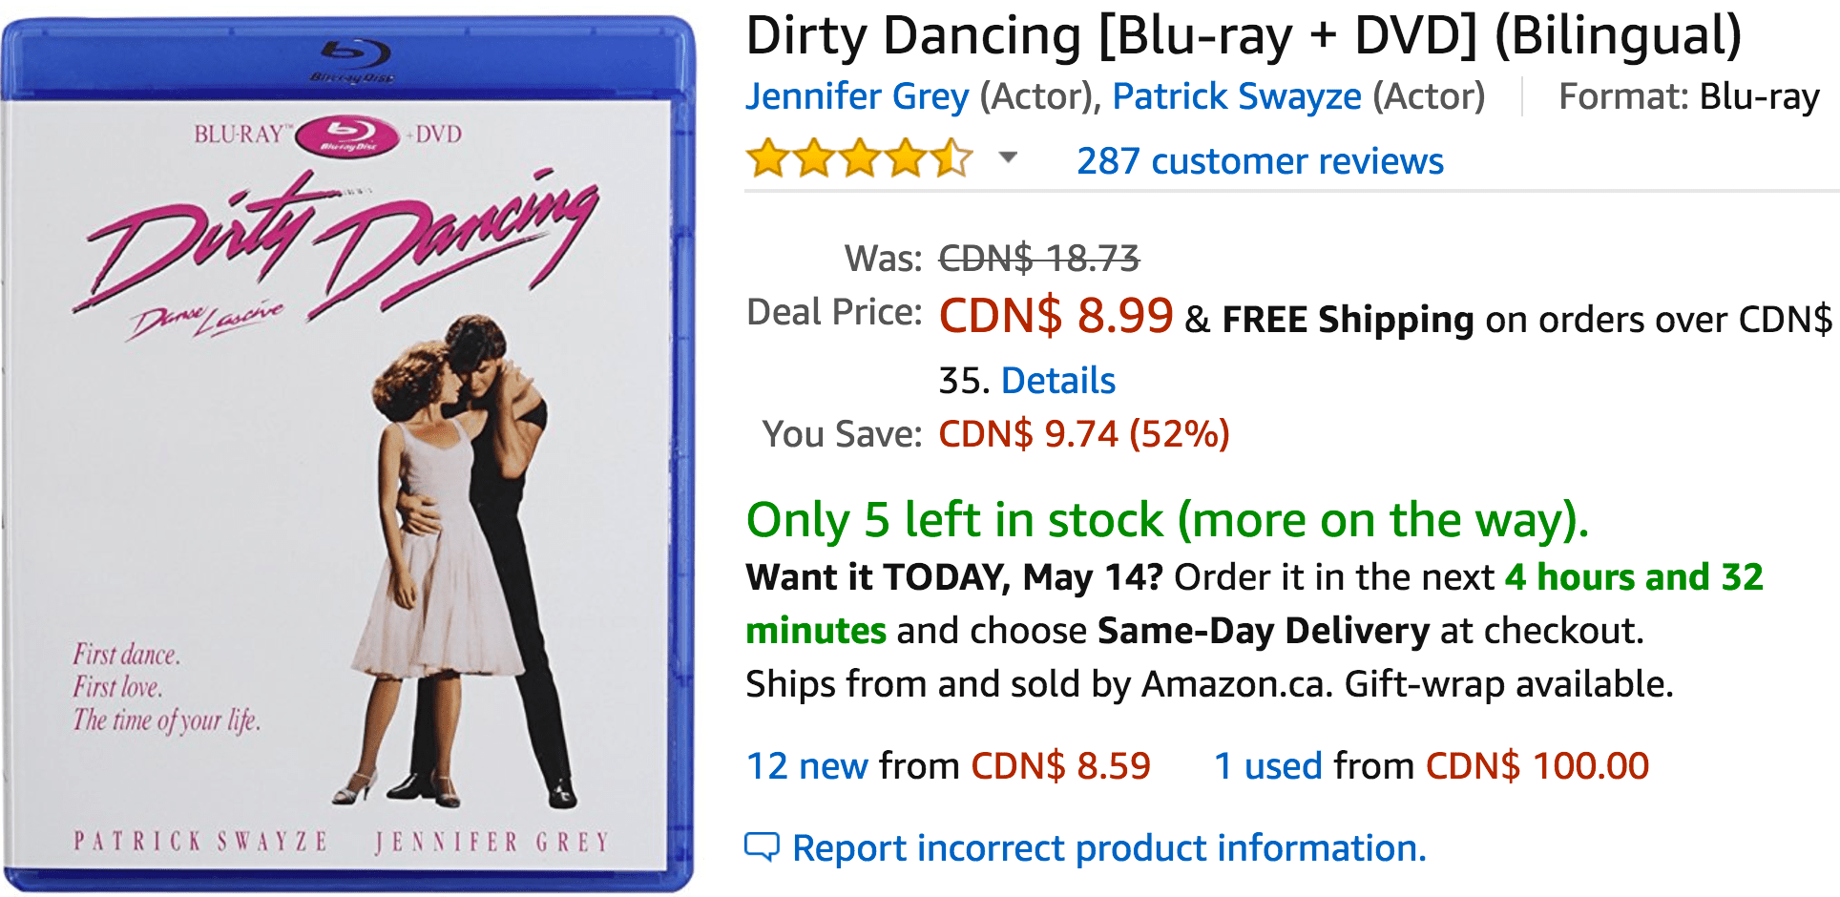Click the speech bubble report icon

click(x=762, y=846)
